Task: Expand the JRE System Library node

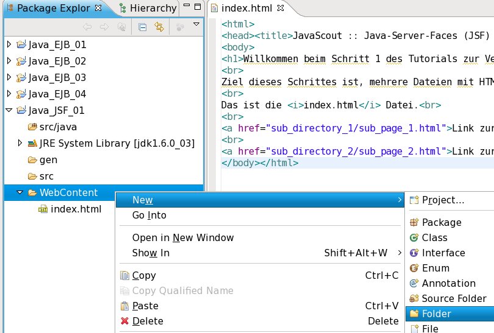Action: coord(20,143)
